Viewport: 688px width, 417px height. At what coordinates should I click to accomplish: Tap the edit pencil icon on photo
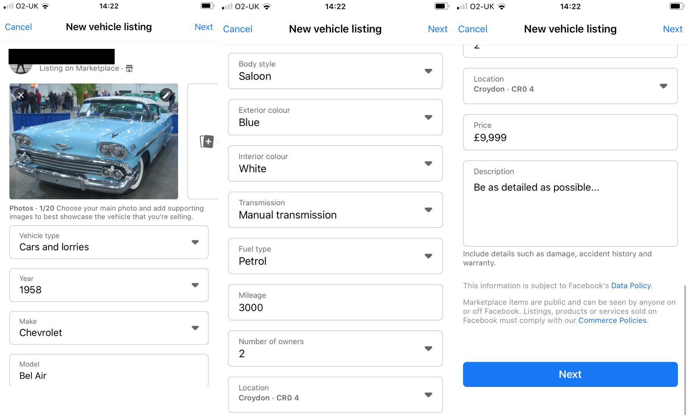[x=166, y=95]
